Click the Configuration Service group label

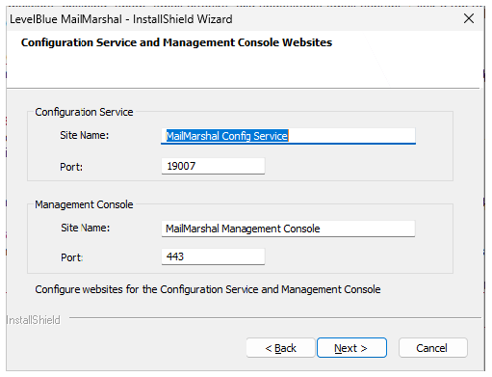[84, 112]
